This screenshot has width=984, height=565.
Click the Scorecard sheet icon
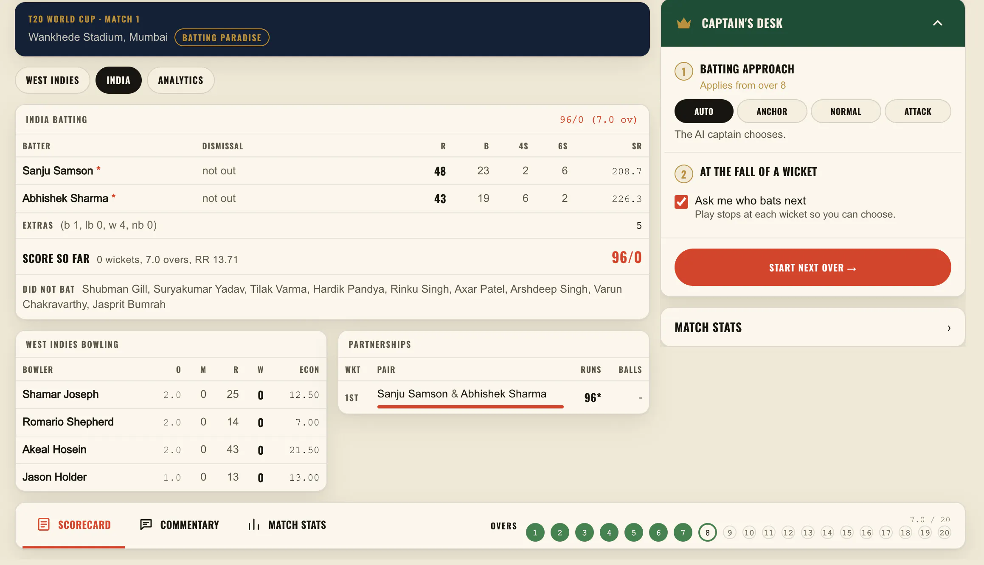tap(43, 525)
